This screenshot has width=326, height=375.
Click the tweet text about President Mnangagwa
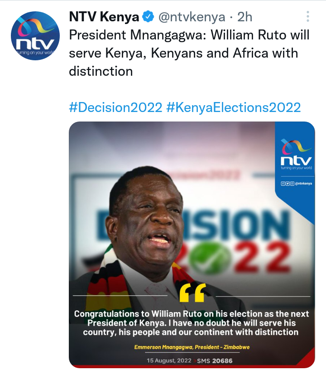coord(189,53)
